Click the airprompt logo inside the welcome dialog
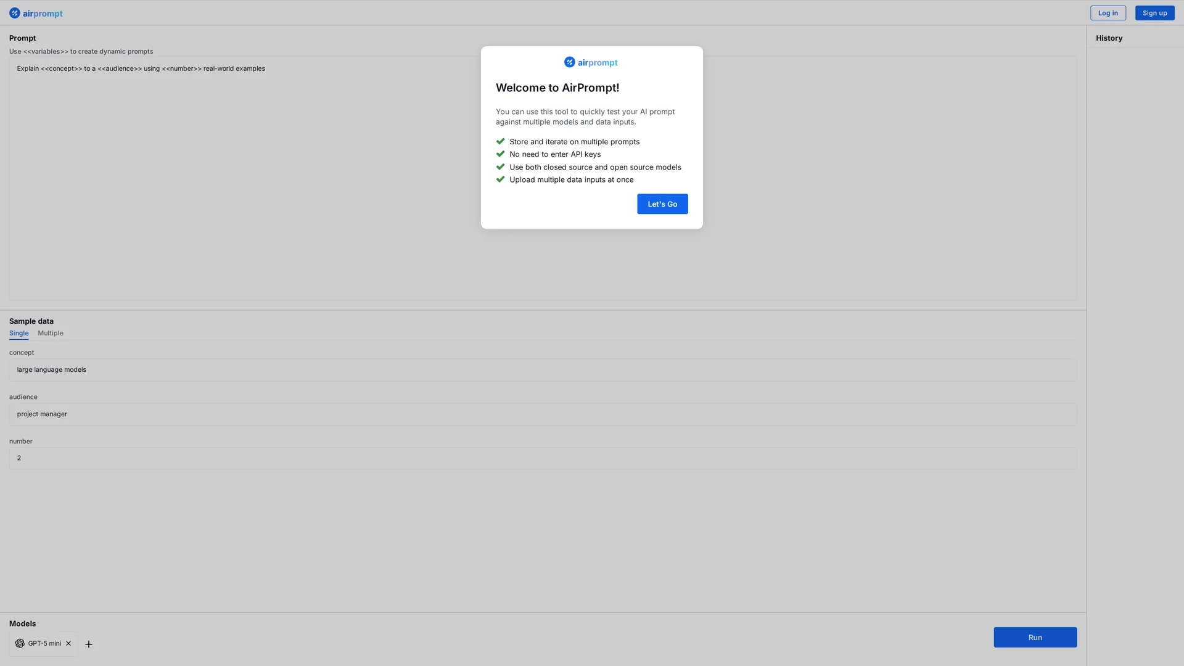This screenshot has width=1184, height=666. [x=591, y=62]
